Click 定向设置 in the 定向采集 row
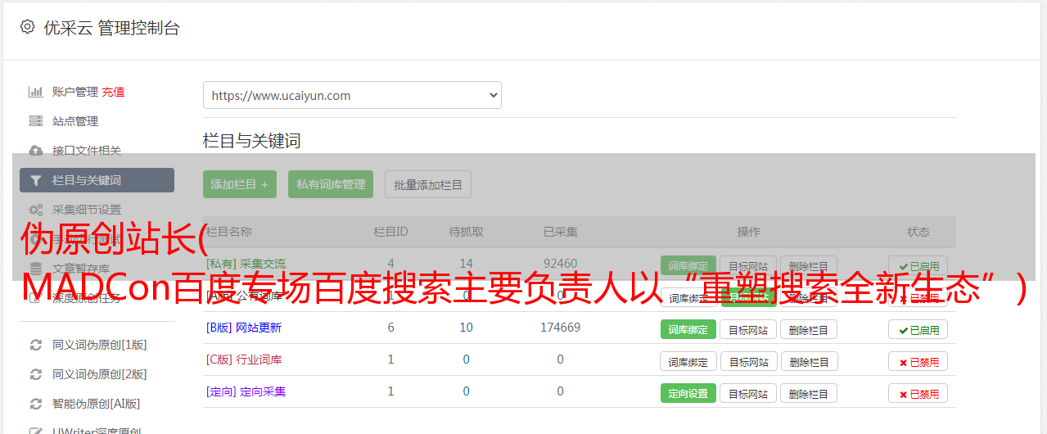Viewport: 1047px width, 434px height. (x=688, y=393)
